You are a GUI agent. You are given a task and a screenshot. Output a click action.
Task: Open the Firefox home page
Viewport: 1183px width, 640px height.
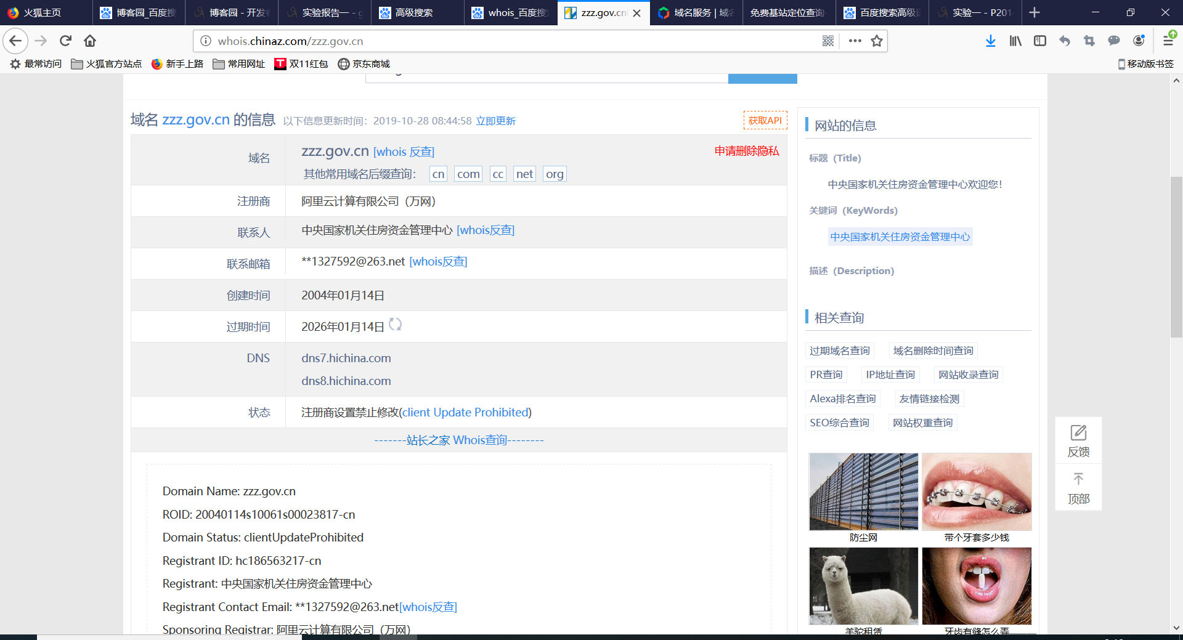(x=90, y=41)
